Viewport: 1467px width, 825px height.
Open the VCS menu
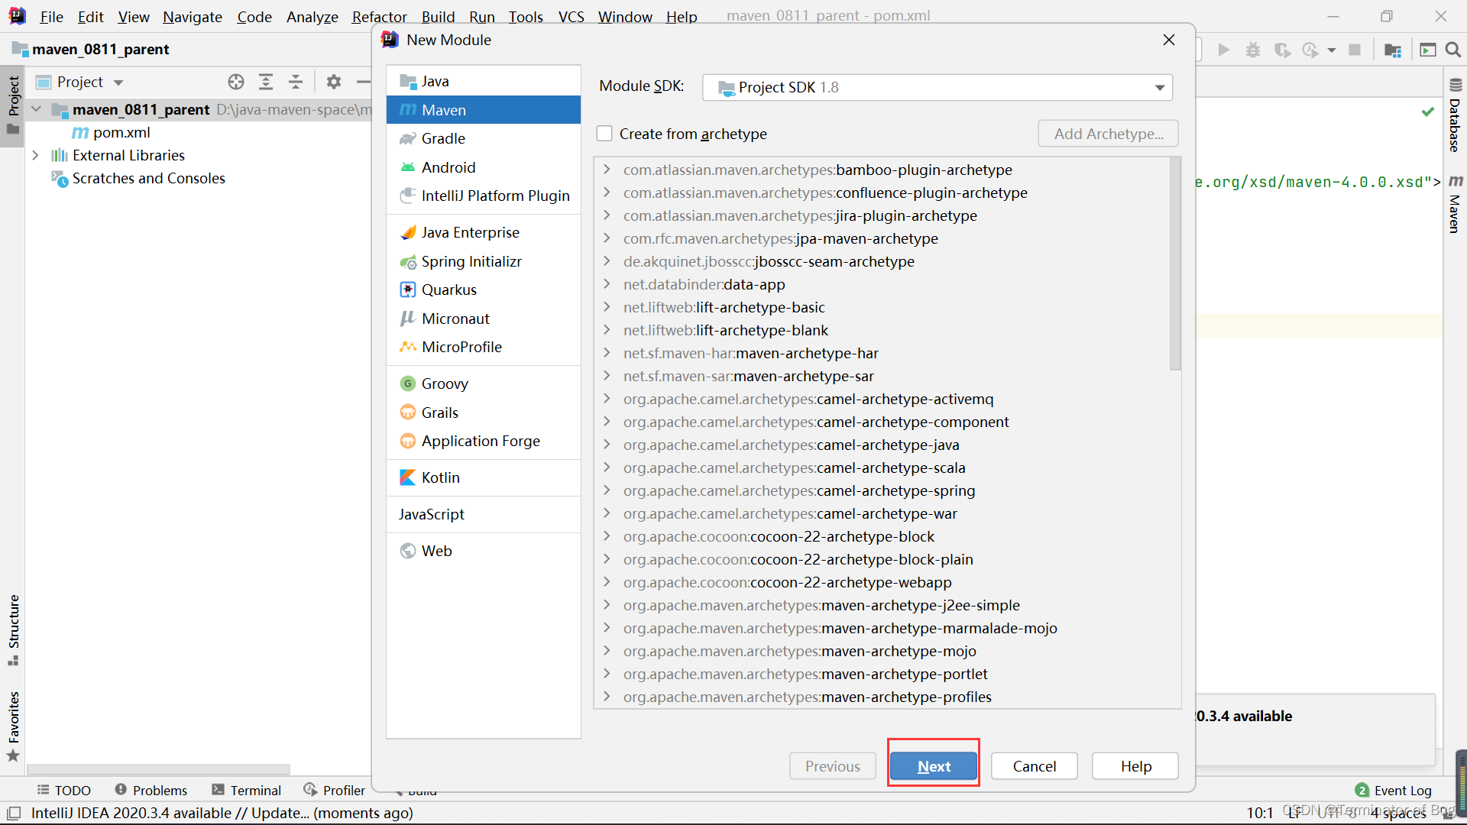point(571,16)
